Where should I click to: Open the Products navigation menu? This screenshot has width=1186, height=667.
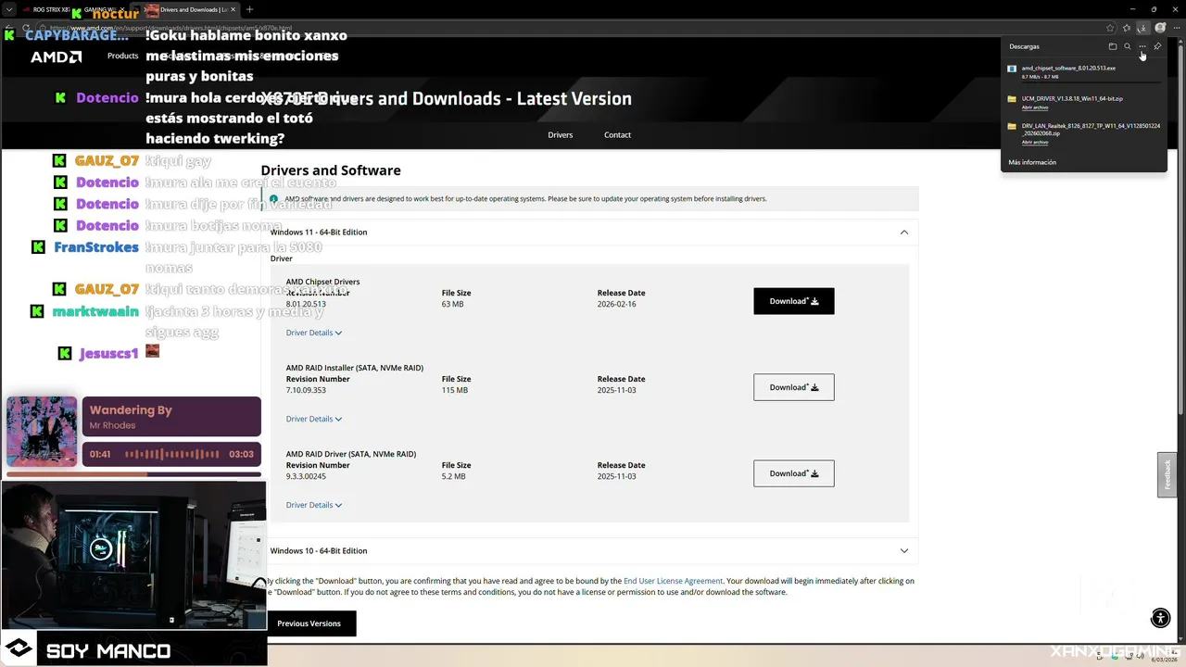click(x=122, y=56)
